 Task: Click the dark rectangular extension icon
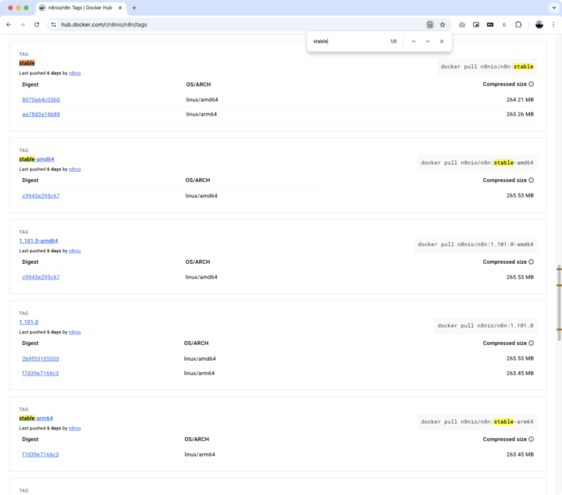490,25
